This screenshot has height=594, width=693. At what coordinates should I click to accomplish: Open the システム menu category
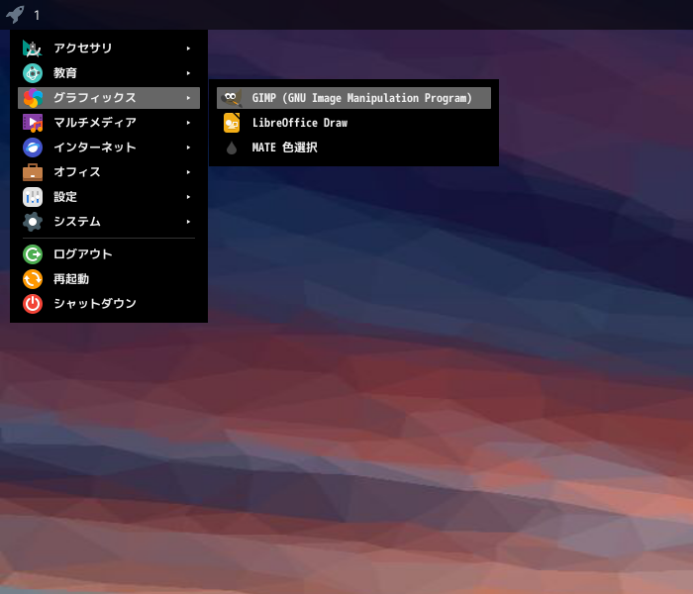coord(109,222)
